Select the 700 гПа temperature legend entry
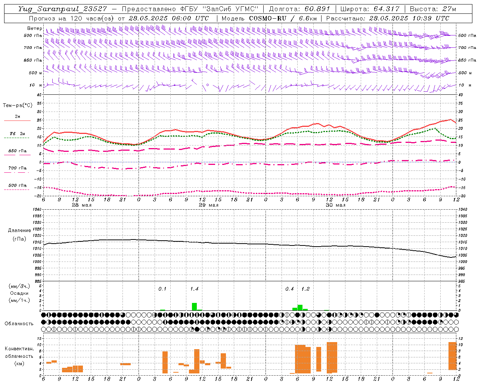The height and width of the screenshot is (382, 478). tap(17, 168)
